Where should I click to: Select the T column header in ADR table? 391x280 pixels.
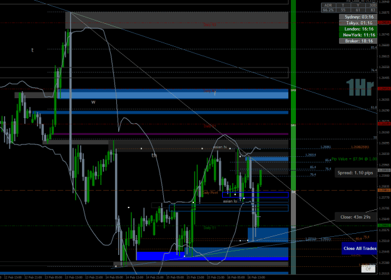343,5
